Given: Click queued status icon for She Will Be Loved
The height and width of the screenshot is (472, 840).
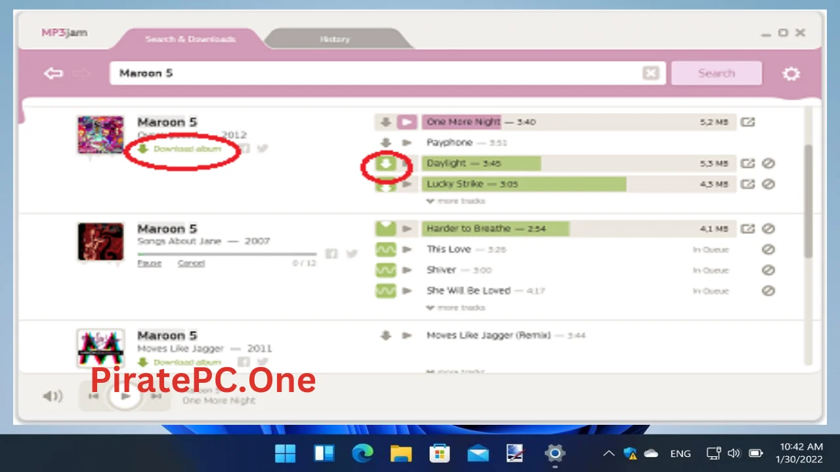Looking at the screenshot, I should pos(386,290).
